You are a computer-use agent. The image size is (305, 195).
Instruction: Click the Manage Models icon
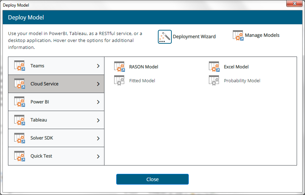(x=238, y=35)
